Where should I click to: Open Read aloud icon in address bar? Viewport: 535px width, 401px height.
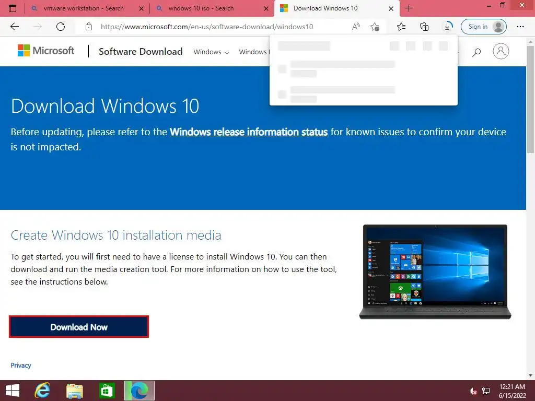[356, 27]
